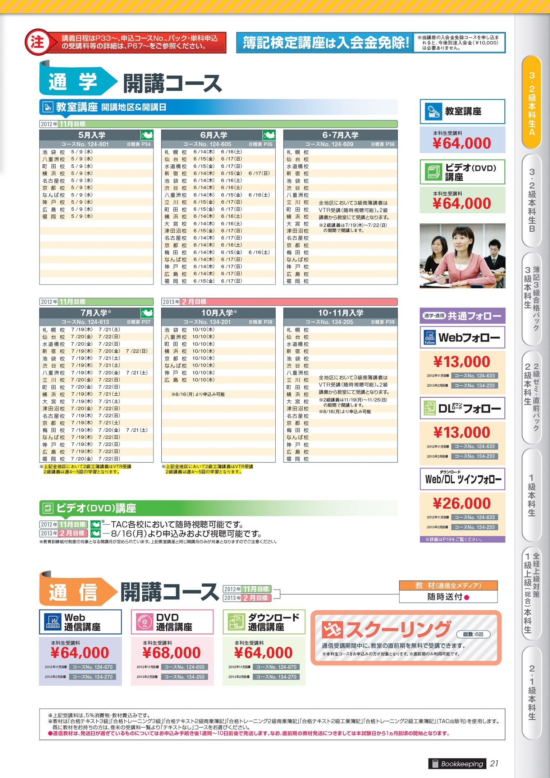Image resolution: width=550 pixels, height=778 pixels.
Task: Click the classroom students photo
Action: tap(462, 256)
